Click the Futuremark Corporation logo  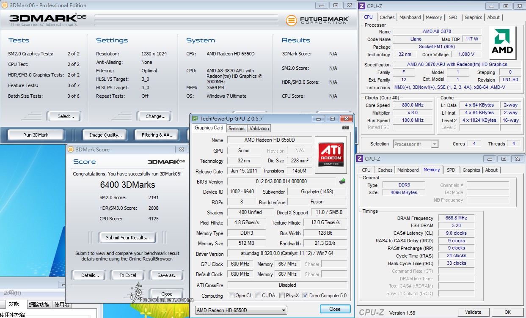pyautogui.click(x=317, y=20)
